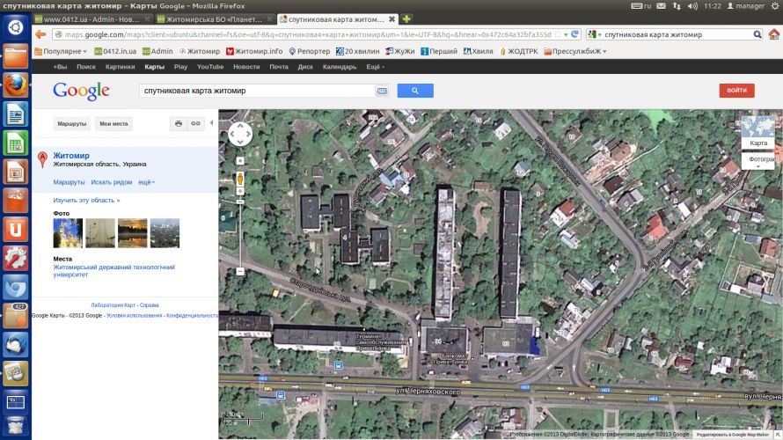Click the Мои места button
The height and width of the screenshot is (440, 783).
(113, 123)
